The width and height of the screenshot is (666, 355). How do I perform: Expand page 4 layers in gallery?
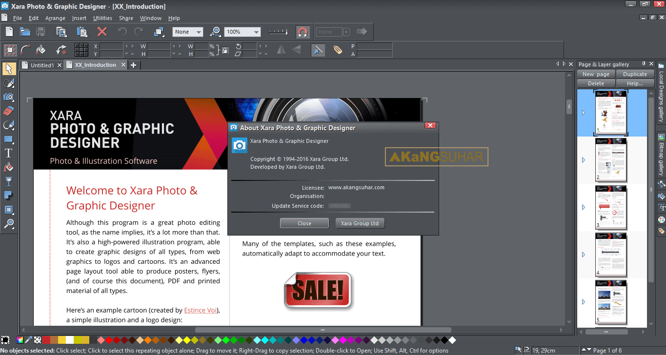click(x=584, y=255)
